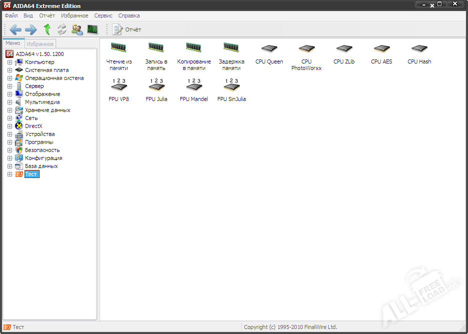The width and height of the screenshot is (468, 334).
Task: Click the green up-level arrow
Action: pyautogui.click(x=47, y=29)
